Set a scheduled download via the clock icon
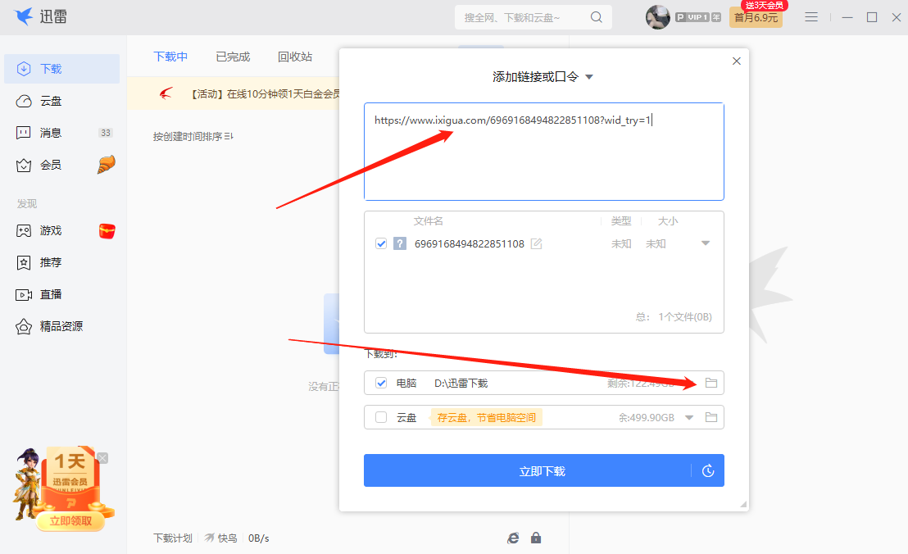 (706, 470)
